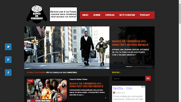
Task: Open the Criticas section
Action: pyautogui.click(x=110, y=15)
